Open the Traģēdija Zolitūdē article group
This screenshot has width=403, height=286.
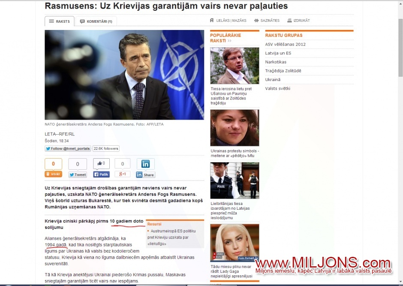[x=283, y=71]
